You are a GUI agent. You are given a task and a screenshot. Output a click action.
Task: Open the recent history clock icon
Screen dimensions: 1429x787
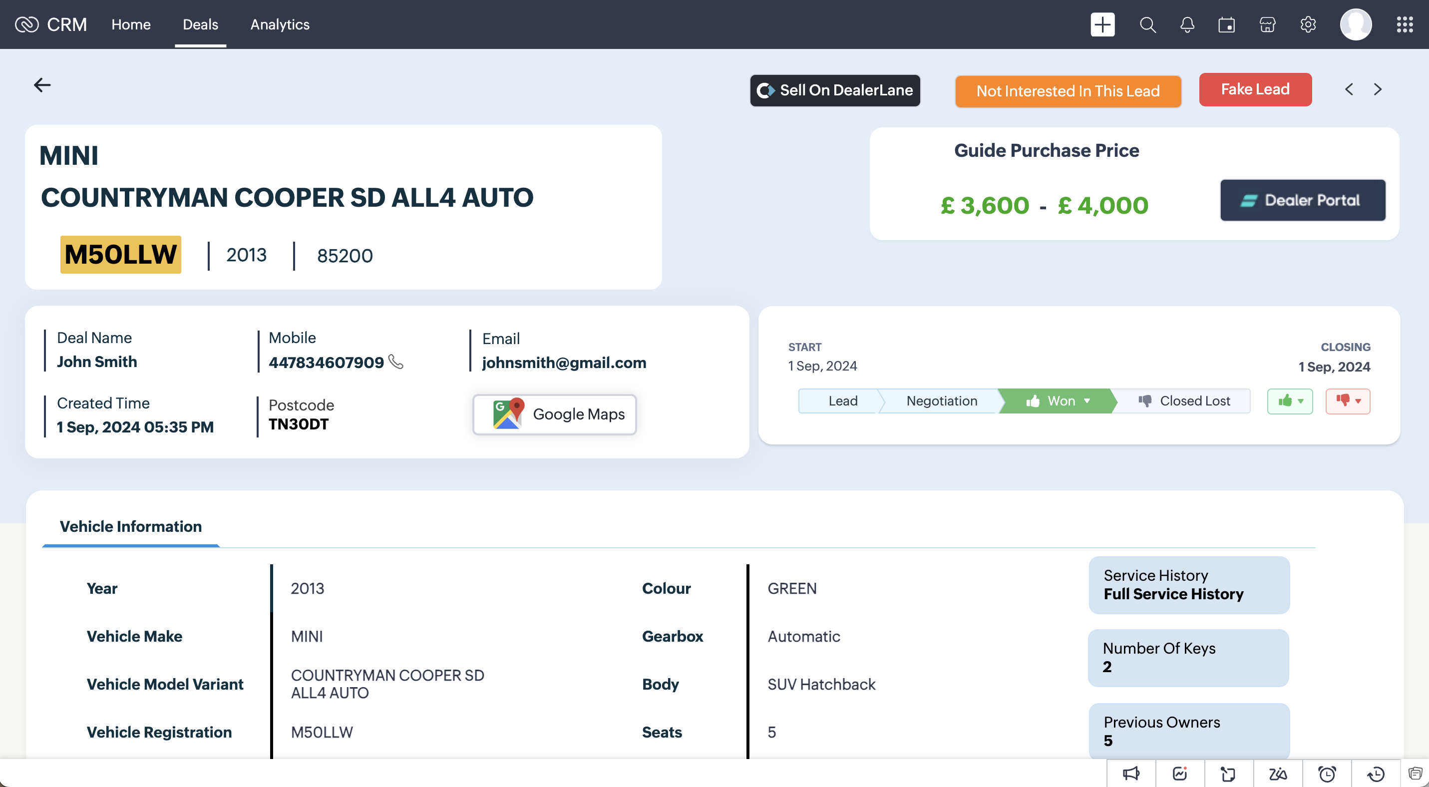point(1376,774)
